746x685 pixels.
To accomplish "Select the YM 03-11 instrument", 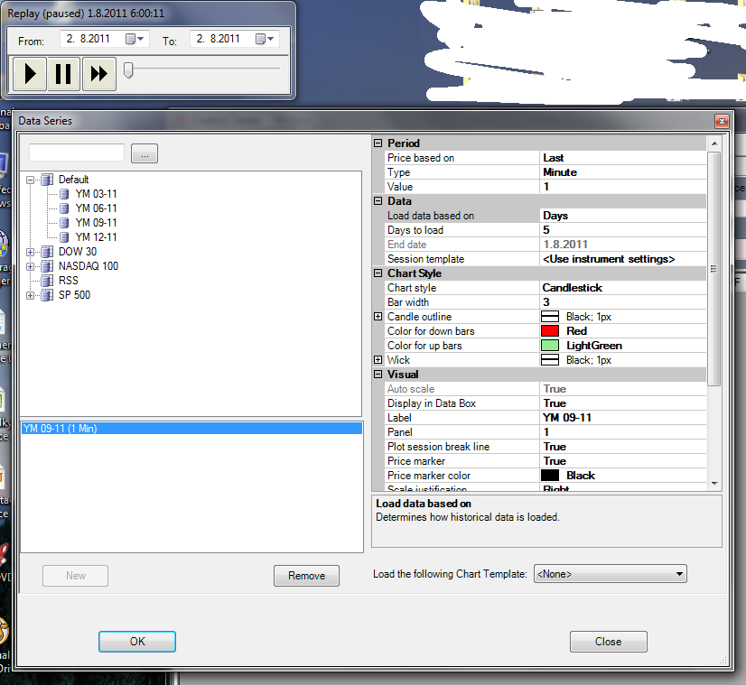I will [x=96, y=194].
